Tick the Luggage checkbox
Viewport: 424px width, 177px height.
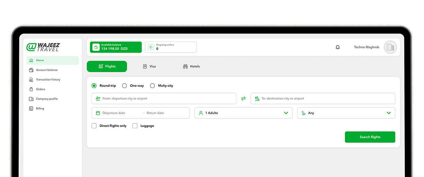coord(135,126)
